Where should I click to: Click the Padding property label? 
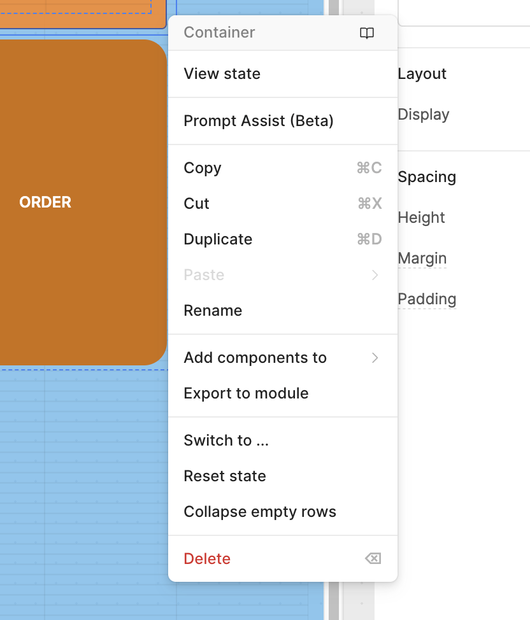click(427, 299)
